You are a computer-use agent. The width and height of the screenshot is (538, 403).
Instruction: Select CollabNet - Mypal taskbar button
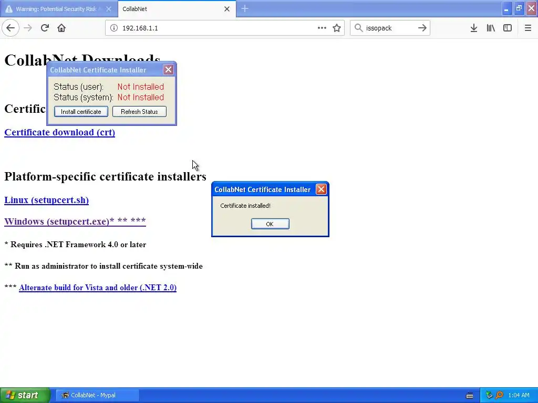97,395
